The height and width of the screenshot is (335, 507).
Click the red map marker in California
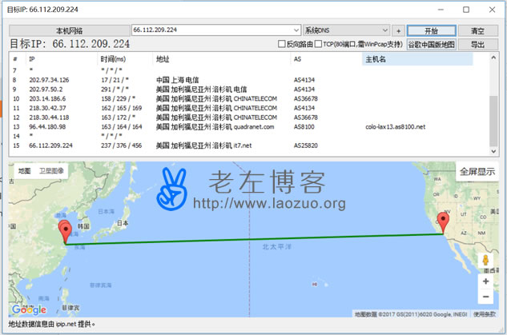tap(443, 221)
